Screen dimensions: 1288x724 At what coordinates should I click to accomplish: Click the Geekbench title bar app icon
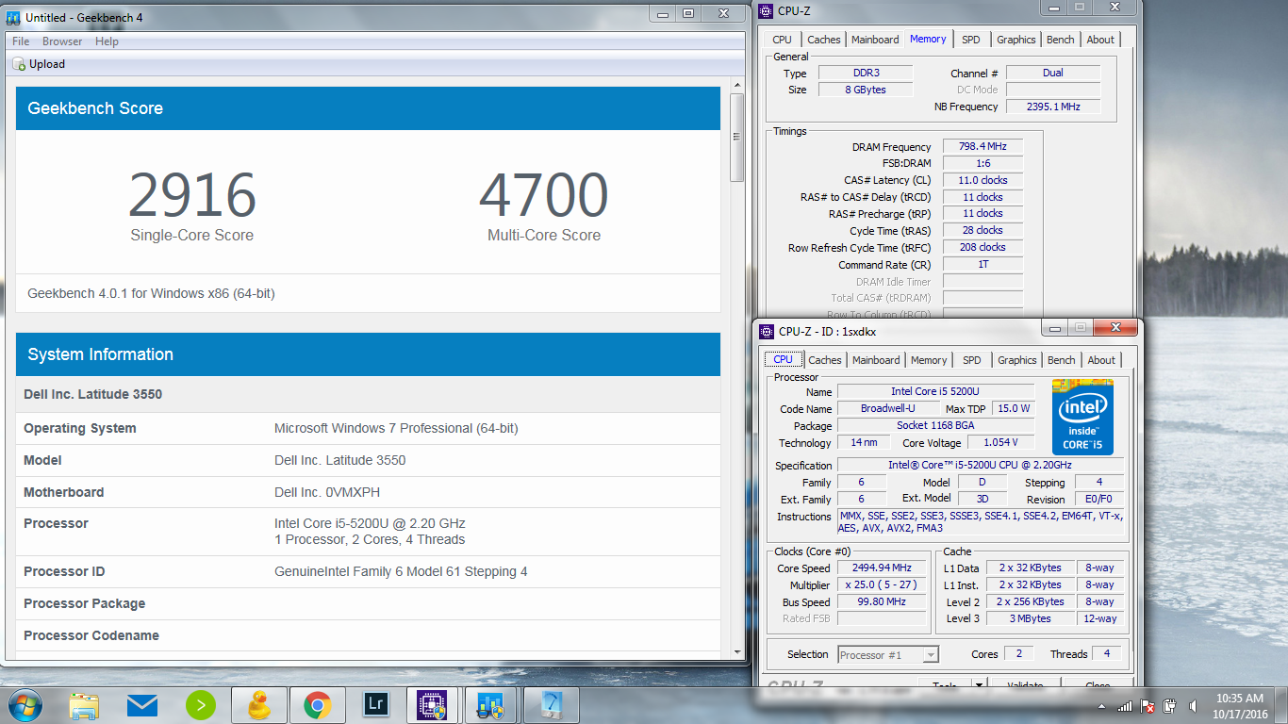13,17
